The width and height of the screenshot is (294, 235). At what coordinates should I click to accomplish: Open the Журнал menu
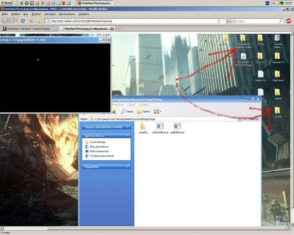(36, 14)
